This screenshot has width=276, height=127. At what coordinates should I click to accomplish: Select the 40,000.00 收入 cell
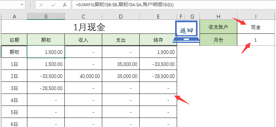pos(83,76)
